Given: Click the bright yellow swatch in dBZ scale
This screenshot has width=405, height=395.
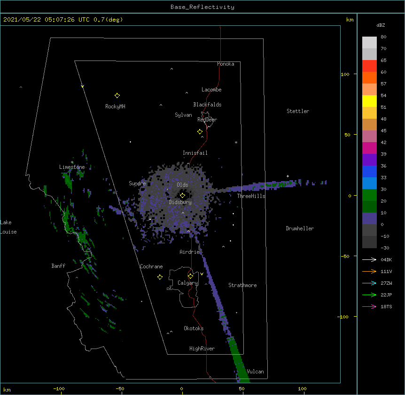Looking at the screenshot, I should (369, 101).
